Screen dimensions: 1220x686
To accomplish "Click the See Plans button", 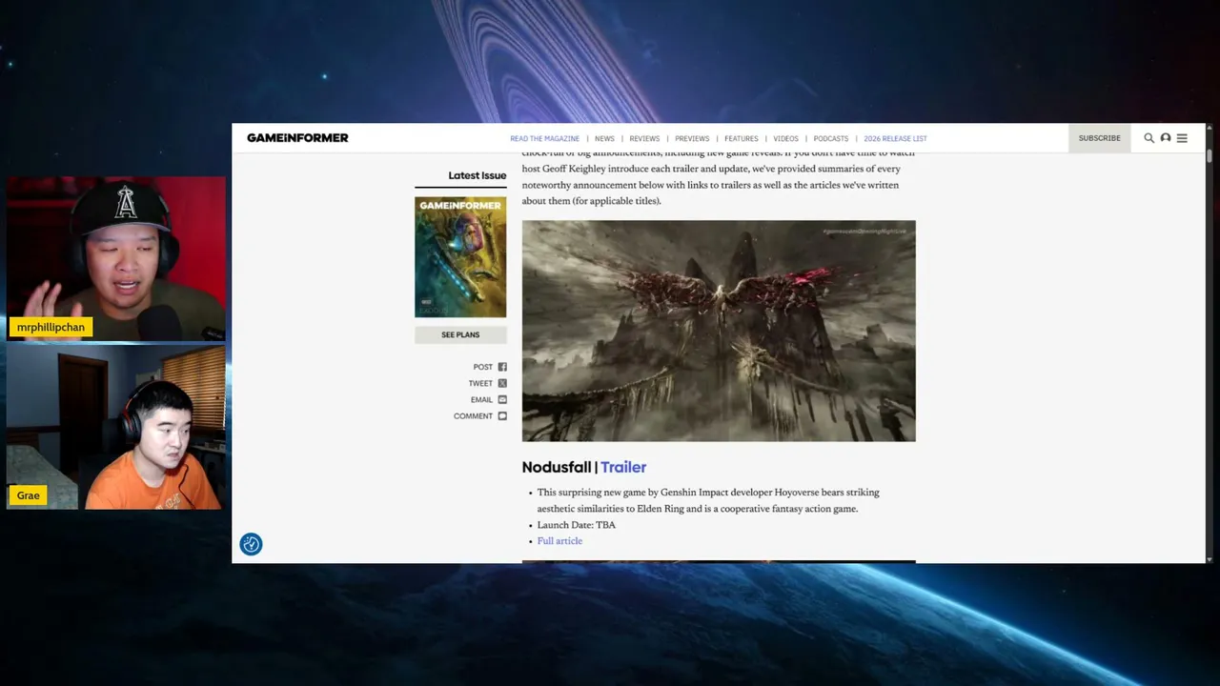I will pos(460,334).
